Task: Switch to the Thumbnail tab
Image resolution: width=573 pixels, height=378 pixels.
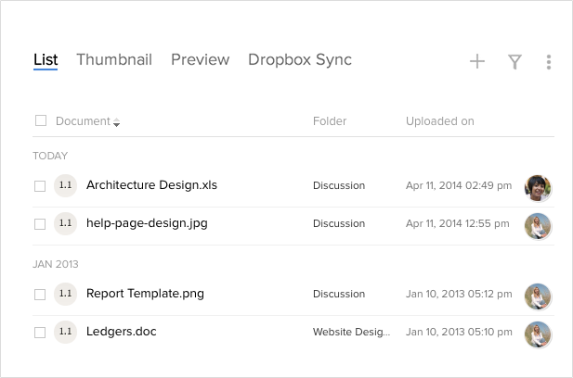Action: [114, 60]
